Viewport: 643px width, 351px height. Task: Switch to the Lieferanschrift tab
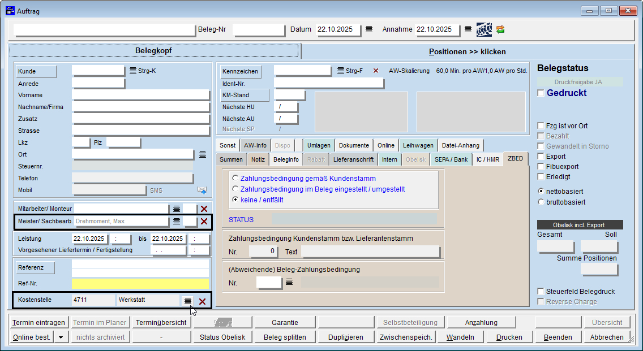click(x=354, y=159)
